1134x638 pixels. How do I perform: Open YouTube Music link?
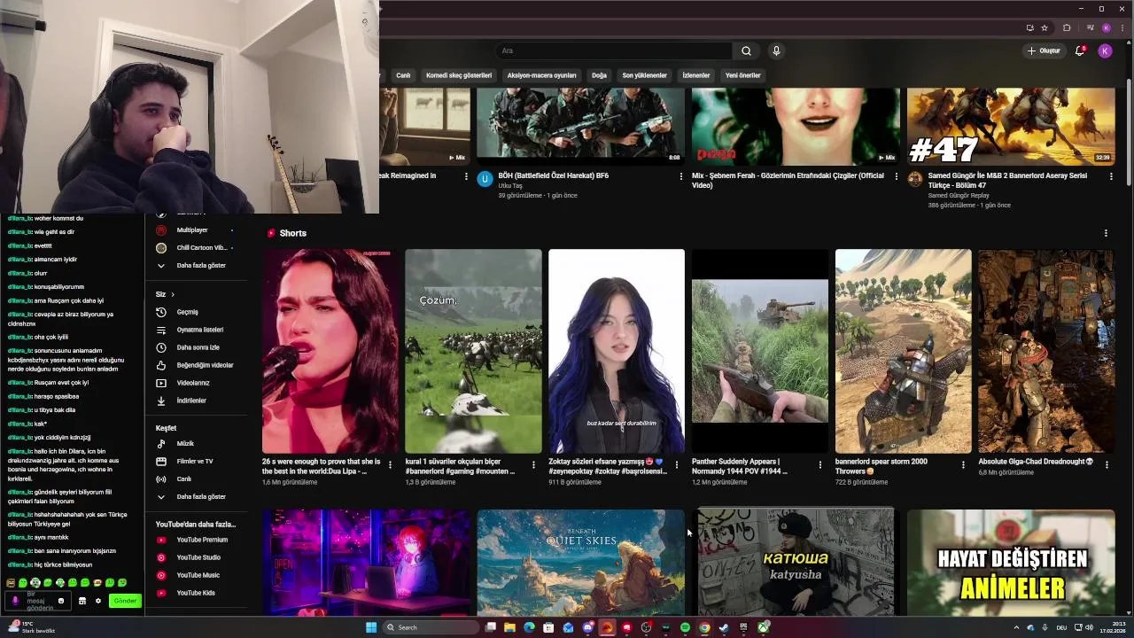[x=197, y=575]
